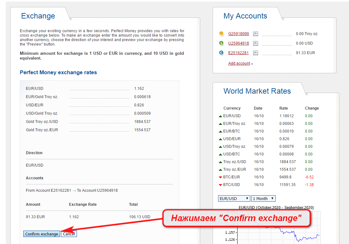Open the EUR/USD currency pair dropdown
The image size is (349, 244).
(234, 198)
